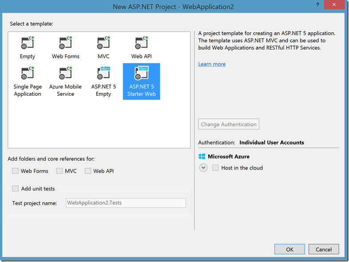Expand the Microsoft Azure options chevron
The height and width of the screenshot is (262, 349).
point(203,168)
